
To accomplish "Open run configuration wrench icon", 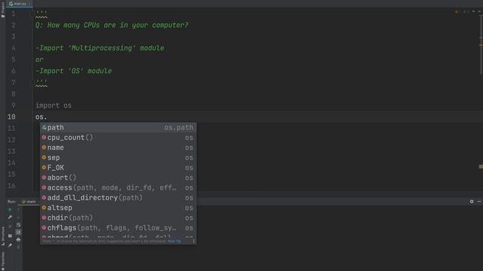I will pos(10,218).
